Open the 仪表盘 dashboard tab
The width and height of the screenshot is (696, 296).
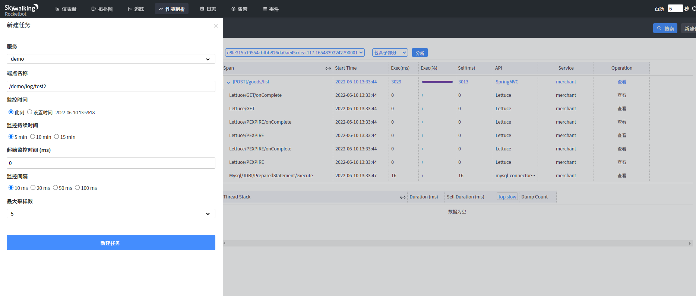[x=66, y=9]
